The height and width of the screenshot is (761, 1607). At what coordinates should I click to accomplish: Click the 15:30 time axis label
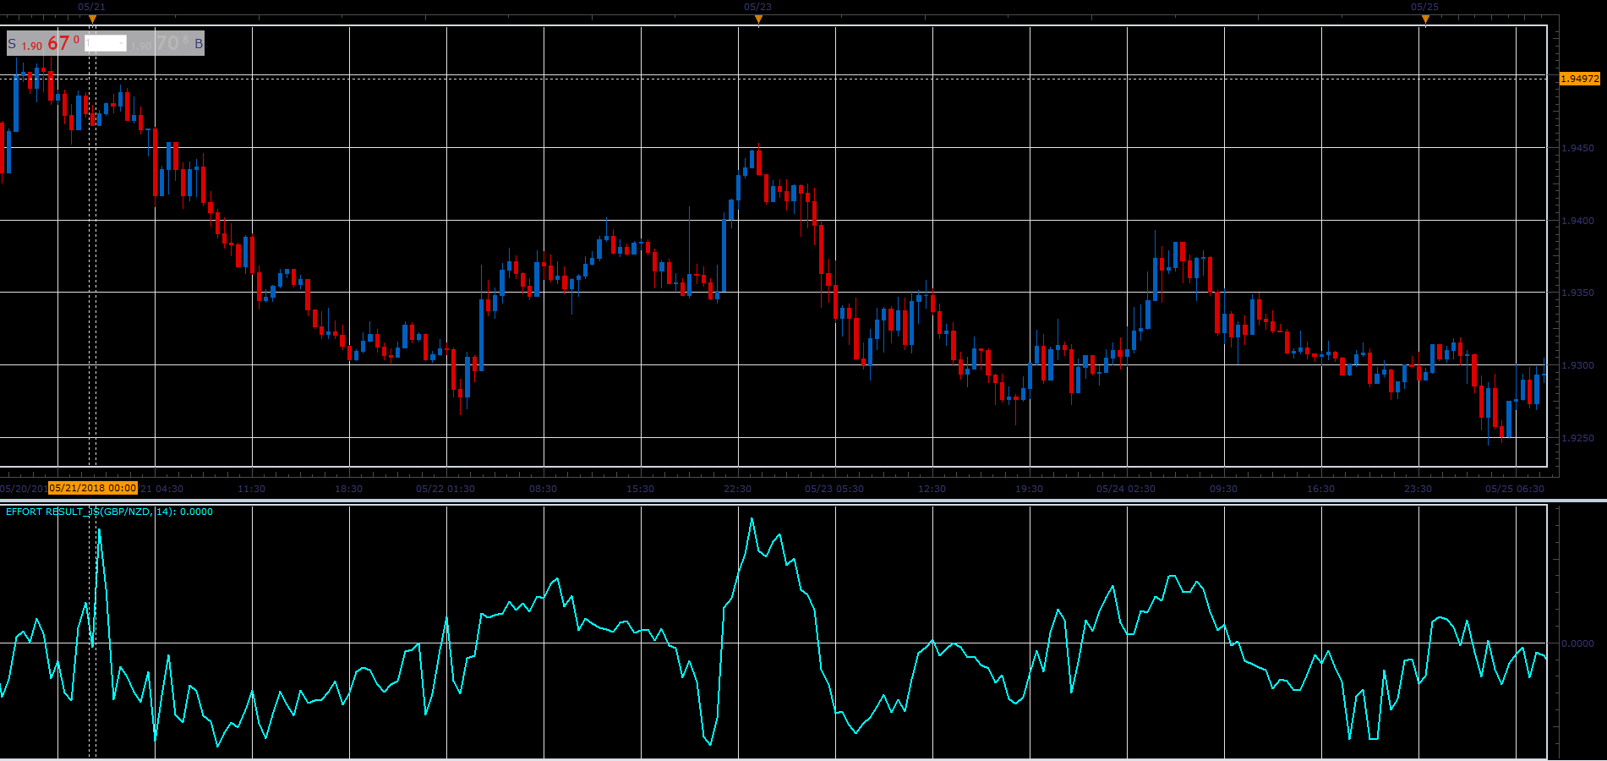(x=640, y=489)
